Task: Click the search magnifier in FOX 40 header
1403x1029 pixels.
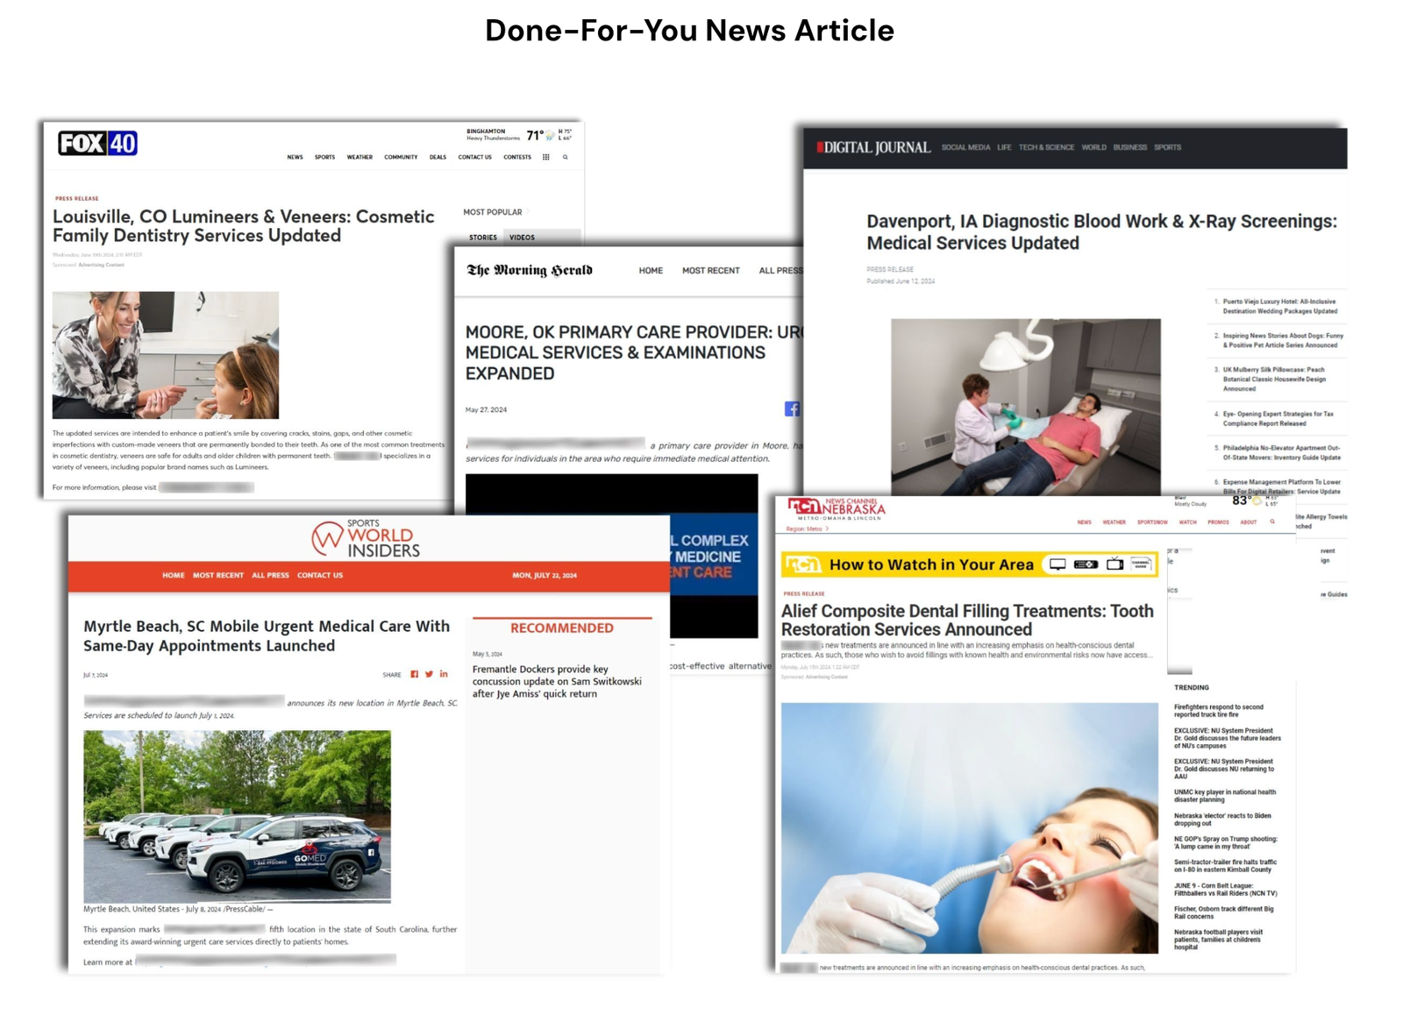Action: tap(566, 158)
